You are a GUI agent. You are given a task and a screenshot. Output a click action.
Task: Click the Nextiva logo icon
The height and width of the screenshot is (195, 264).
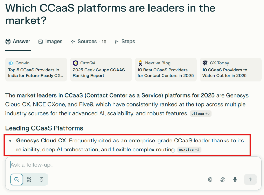[140, 63]
